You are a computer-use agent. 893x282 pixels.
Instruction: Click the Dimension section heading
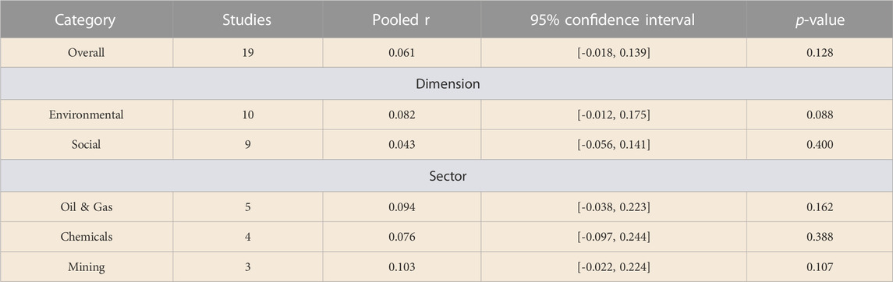[448, 84]
